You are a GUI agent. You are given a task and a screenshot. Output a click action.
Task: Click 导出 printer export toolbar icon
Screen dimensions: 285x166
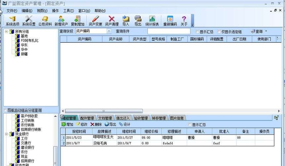[138, 21]
